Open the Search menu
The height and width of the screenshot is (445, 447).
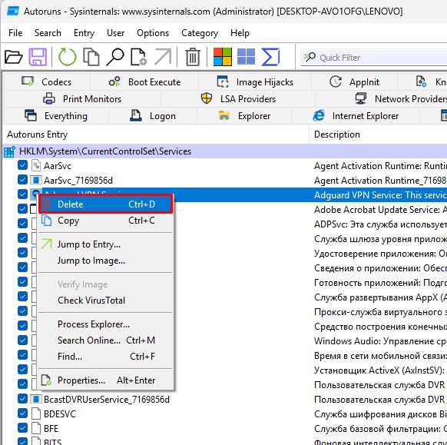[48, 33]
